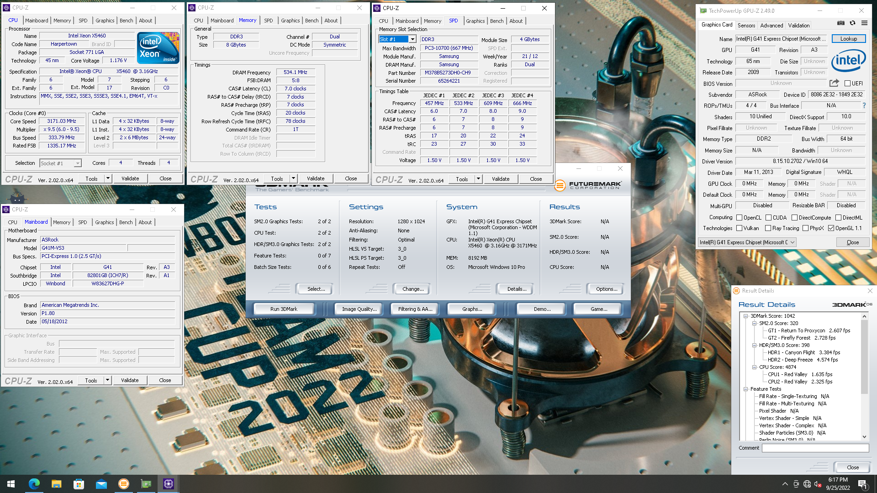Open Bench tab in the CPU-Z CPU window
The image size is (877, 493).
[x=127, y=21]
